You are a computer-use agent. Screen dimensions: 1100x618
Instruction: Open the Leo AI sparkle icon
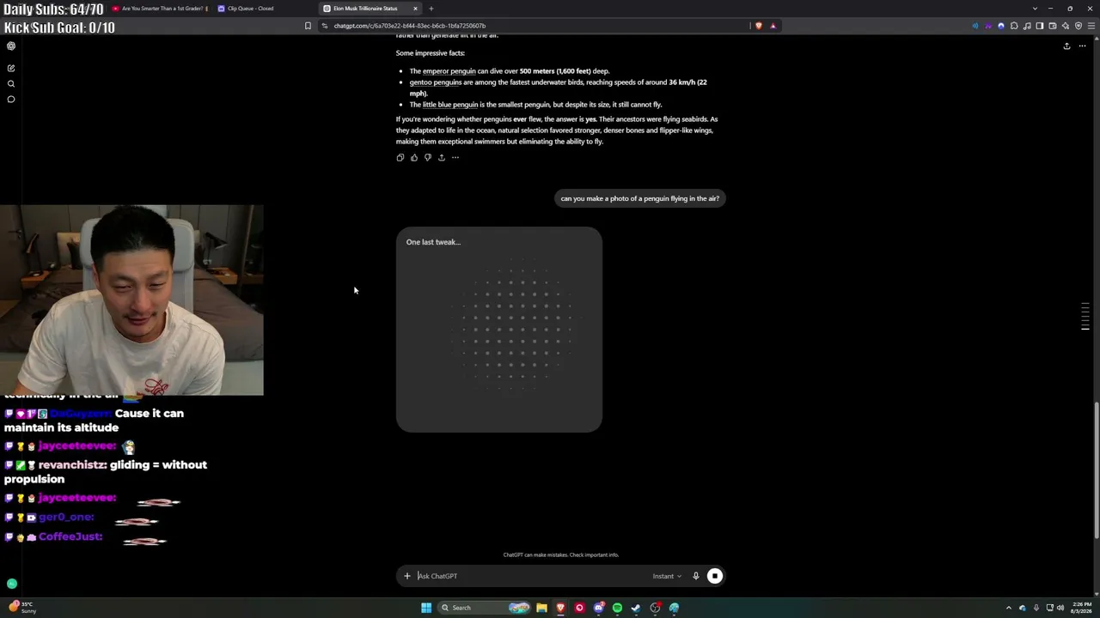coord(1066,26)
